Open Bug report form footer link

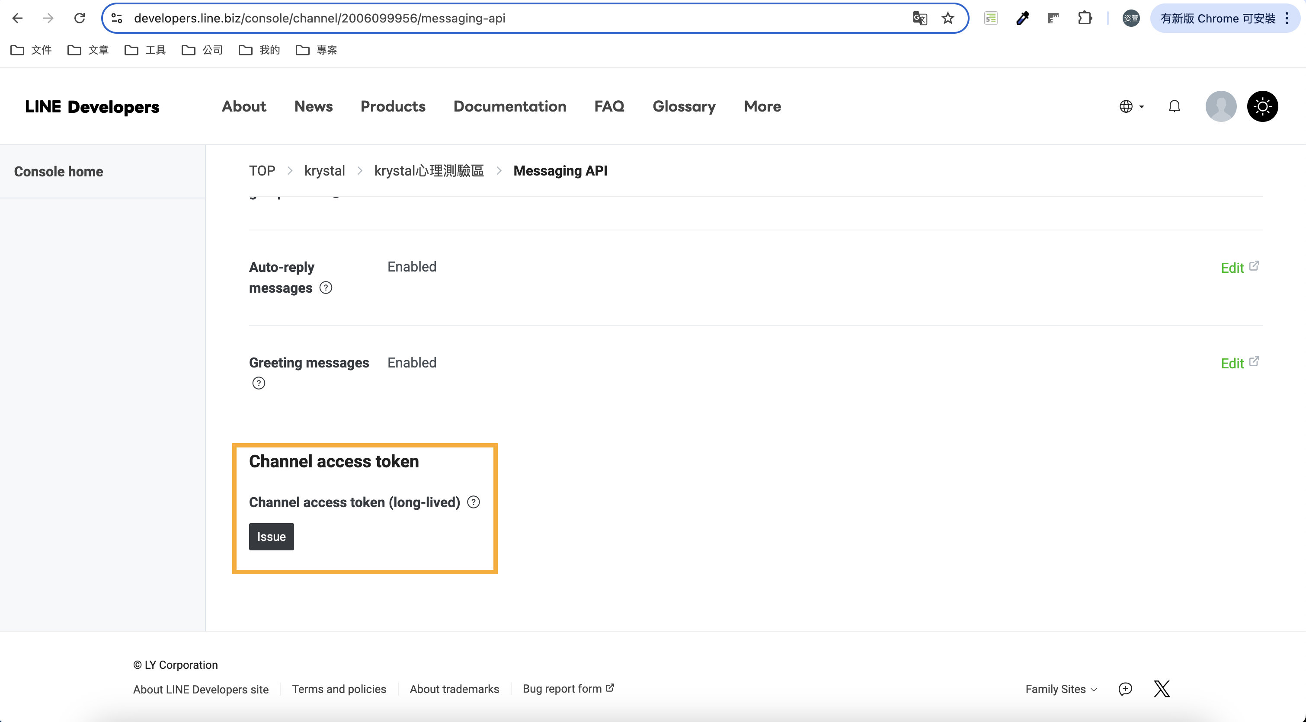[568, 689]
